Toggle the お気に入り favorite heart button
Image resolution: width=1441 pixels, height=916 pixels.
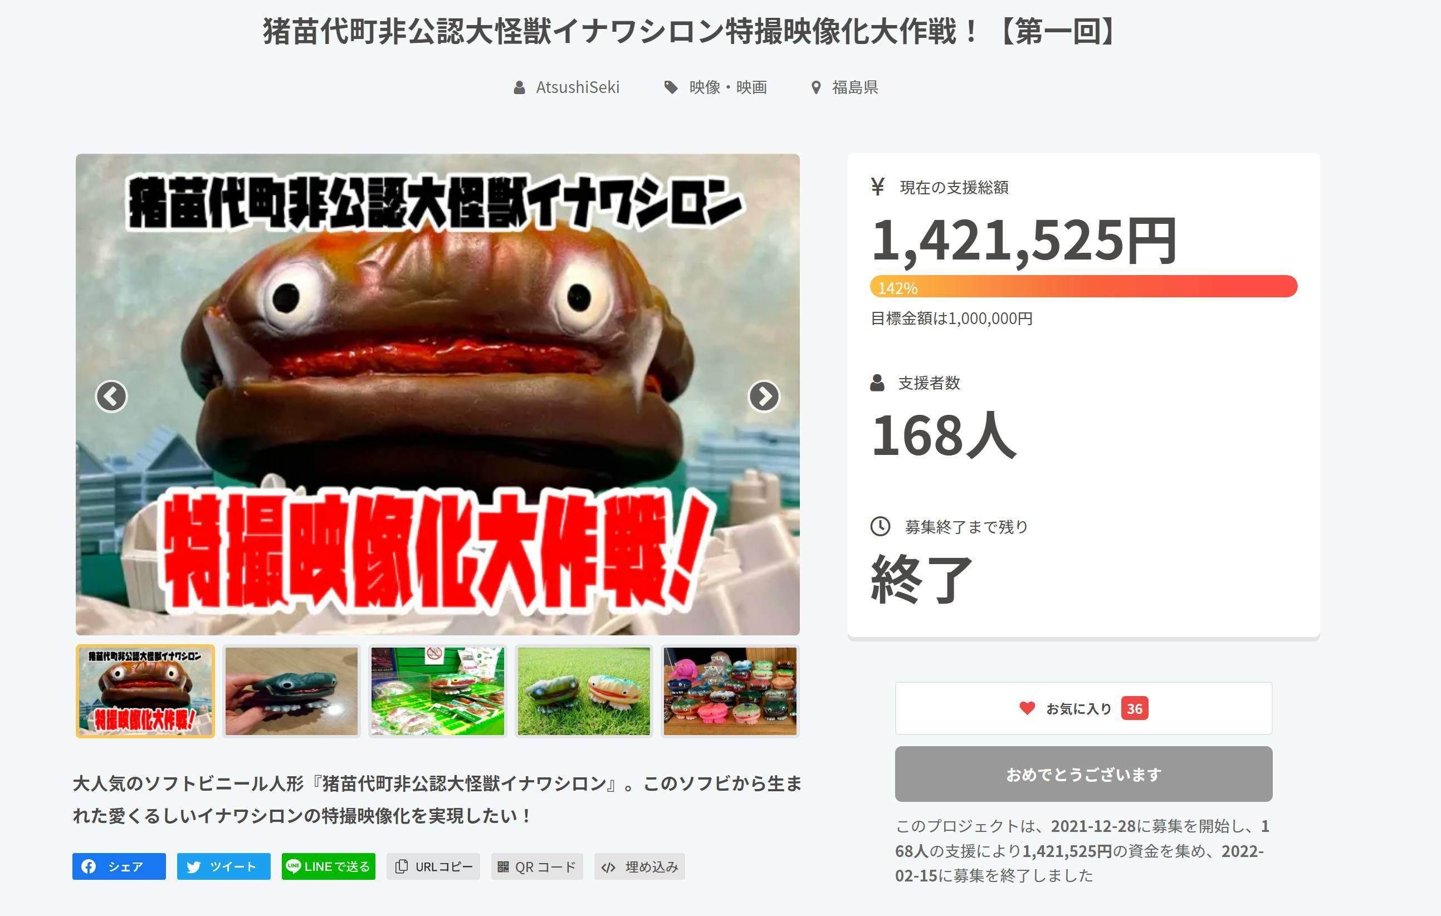click(1083, 708)
